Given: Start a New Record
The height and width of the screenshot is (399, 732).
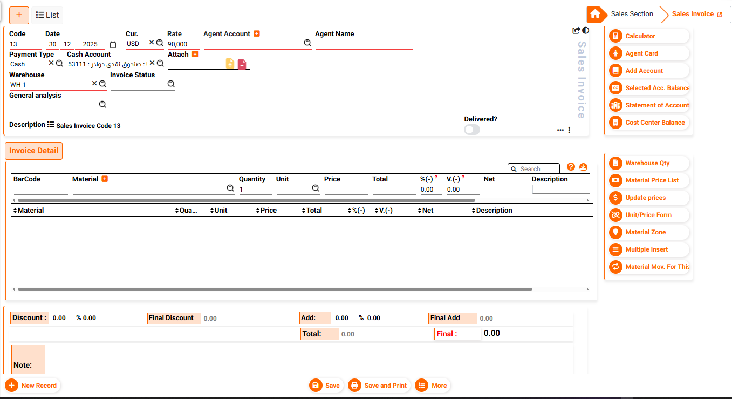Looking at the screenshot, I should tap(32, 385).
